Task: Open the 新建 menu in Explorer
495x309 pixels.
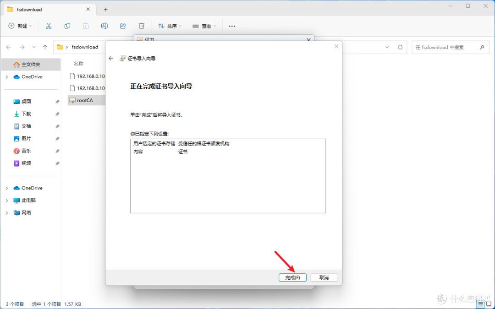Action: [x=20, y=26]
